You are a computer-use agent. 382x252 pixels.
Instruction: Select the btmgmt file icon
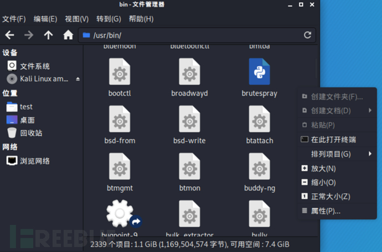[x=120, y=166]
